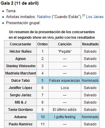The height and width of the screenshot is (128, 105).
Task: Select the Concursante column header
Action: point(20,44)
